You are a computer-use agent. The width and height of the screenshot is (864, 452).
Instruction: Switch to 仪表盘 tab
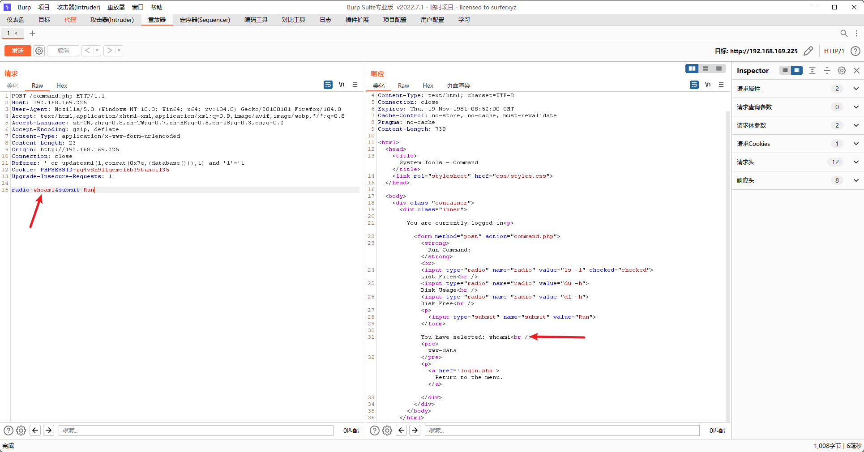[x=16, y=20]
